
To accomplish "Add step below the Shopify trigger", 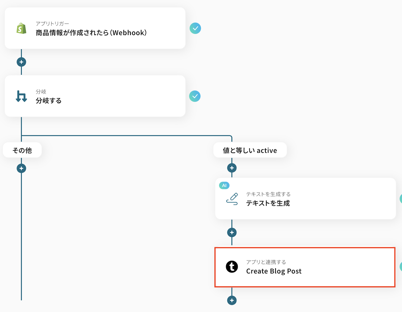I will click(x=21, y=62).
